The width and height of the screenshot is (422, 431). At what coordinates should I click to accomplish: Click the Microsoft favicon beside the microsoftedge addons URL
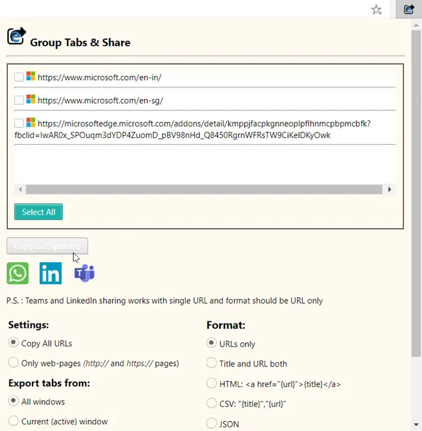(x=31, y=122)
